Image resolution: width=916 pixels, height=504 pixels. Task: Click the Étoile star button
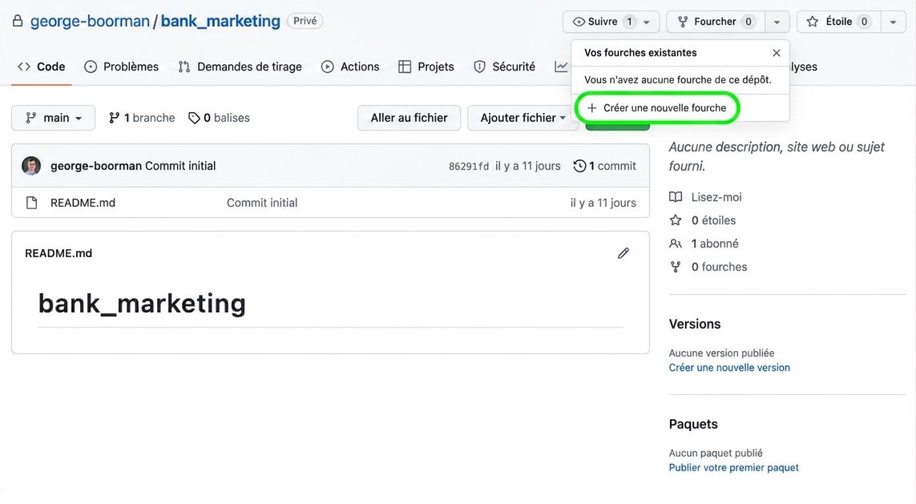tap(838, 22)
